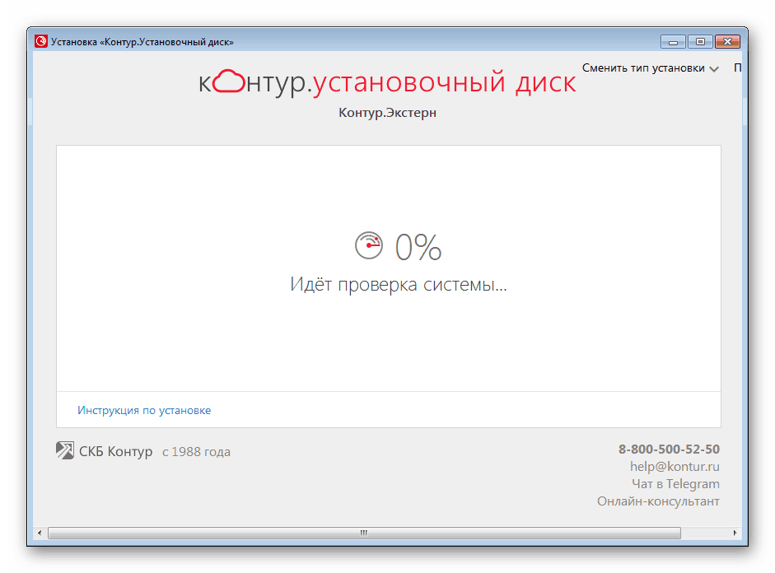Image resolution: width=775 pixels, height=573 pixels.
Task: Open the Чат в Telegram link
Action: pos(675,484)
